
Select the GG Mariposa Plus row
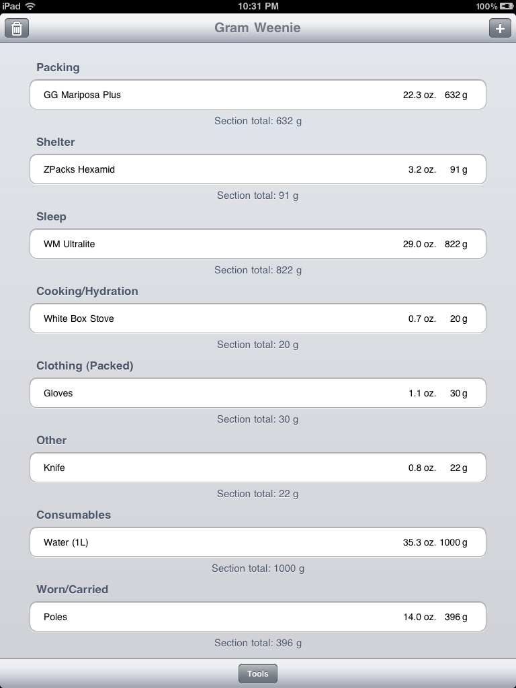click(257, 95)
